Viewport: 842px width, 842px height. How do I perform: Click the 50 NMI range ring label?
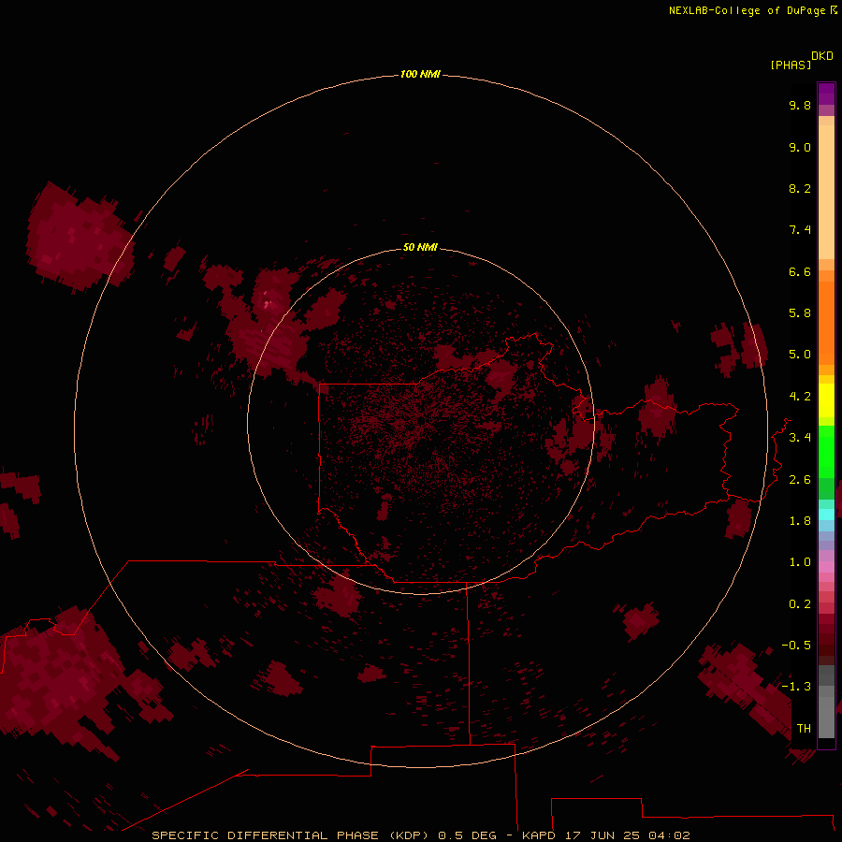(420, 247)
